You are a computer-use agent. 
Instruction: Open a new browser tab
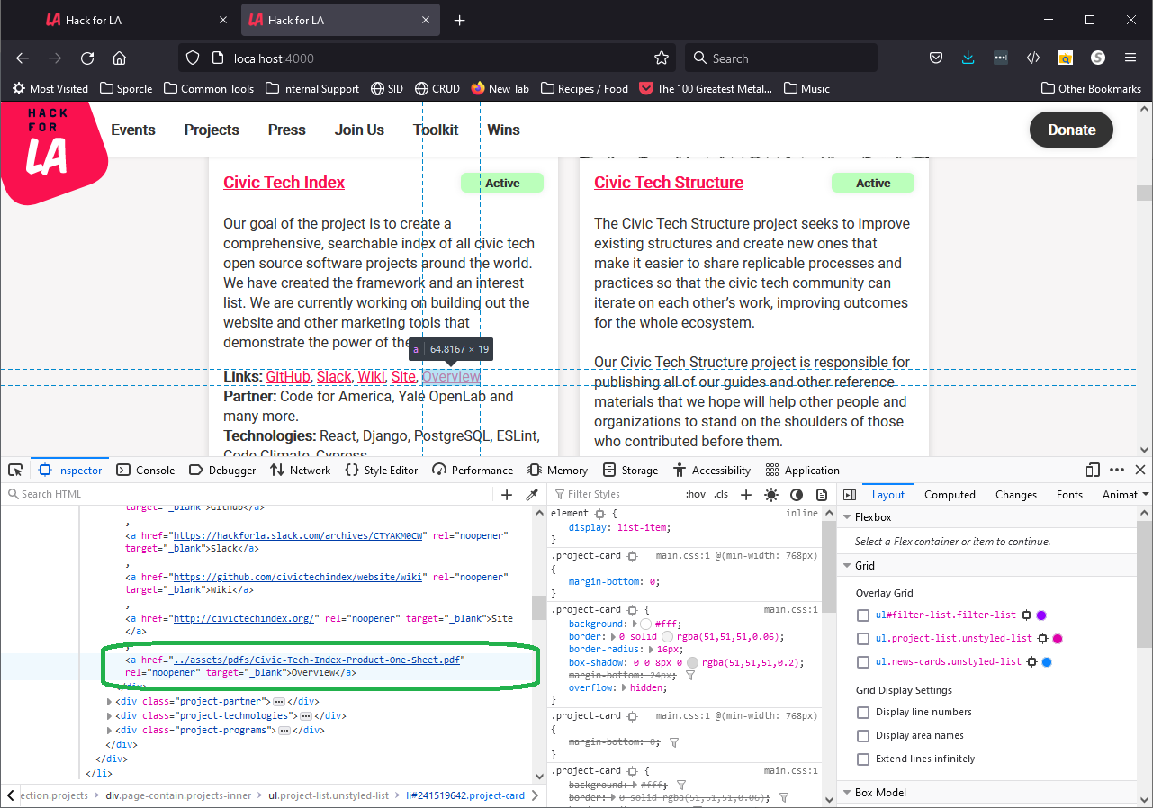tap(459, 20)
